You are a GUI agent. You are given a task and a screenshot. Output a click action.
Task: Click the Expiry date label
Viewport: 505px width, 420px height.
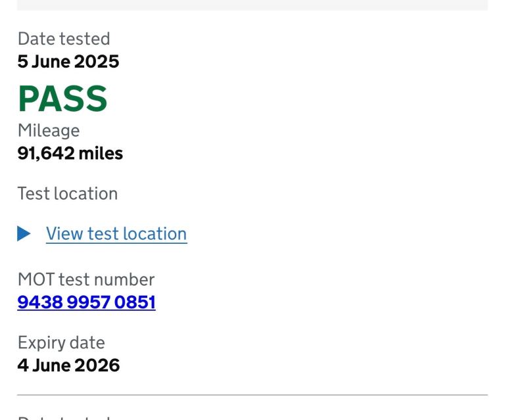(x=60, y=342)
